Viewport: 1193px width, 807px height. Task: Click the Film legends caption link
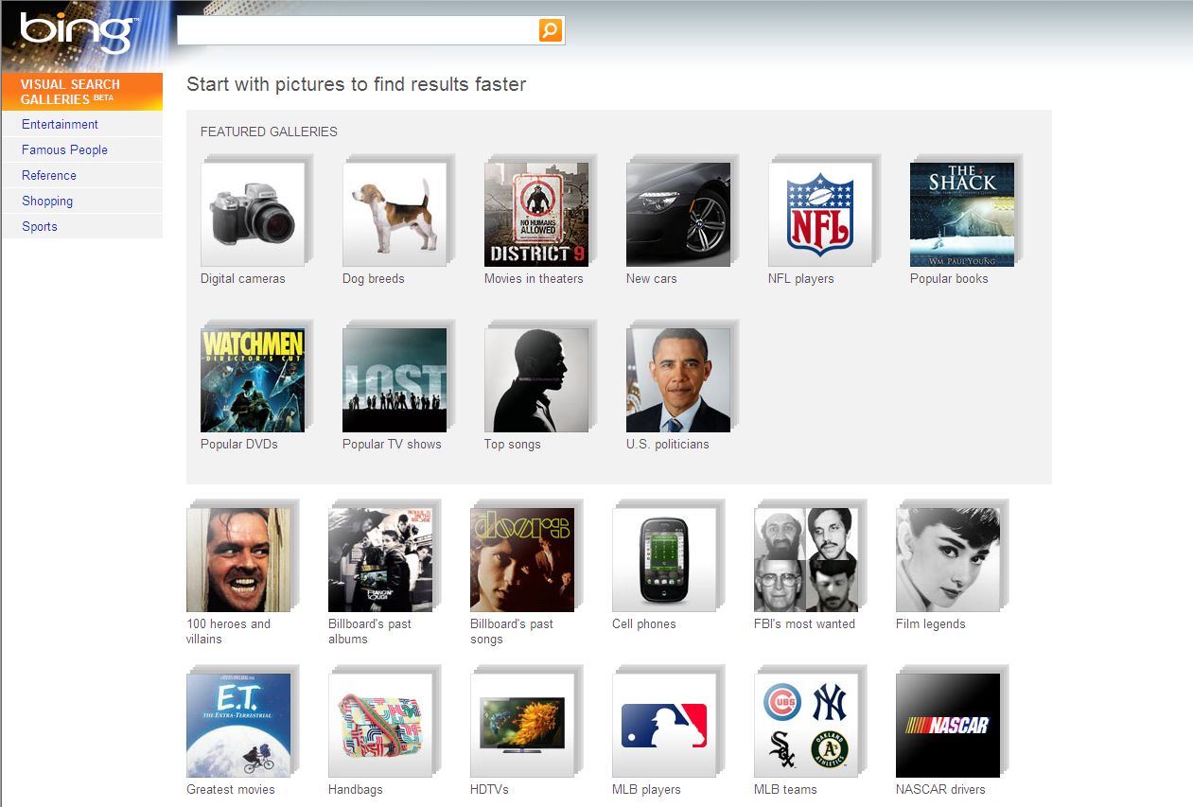(x=931, y=624)
